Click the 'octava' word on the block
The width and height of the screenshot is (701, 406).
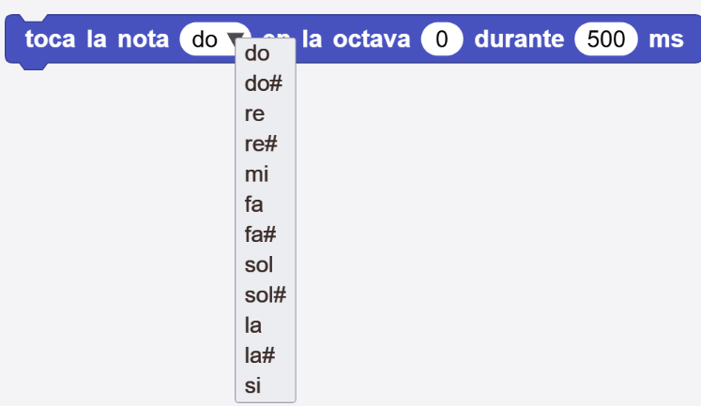371,39
